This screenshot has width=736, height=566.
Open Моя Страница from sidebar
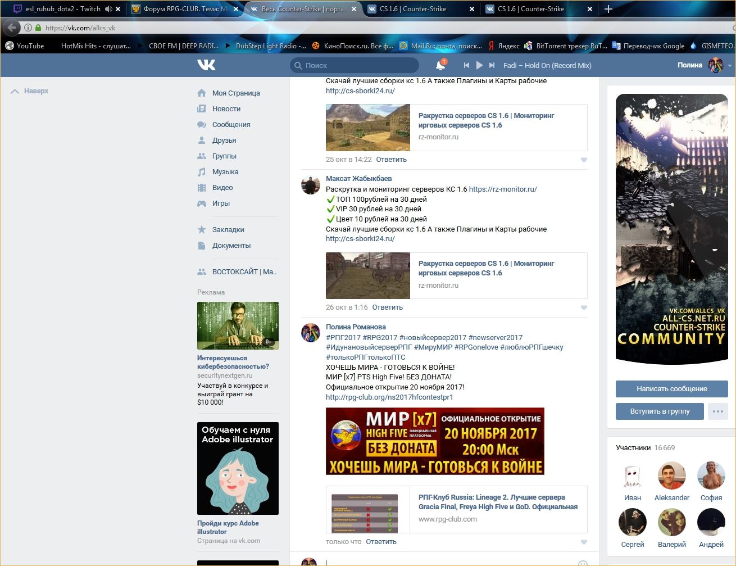coord(236,93)
